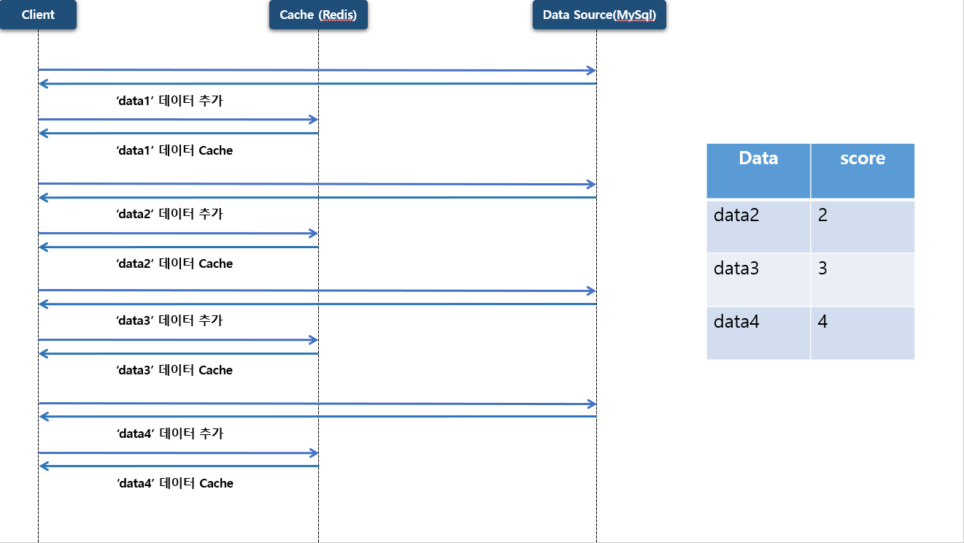
Task: Select the "'data2' 데이터 Cache" text
Action: (x=174, y=263)
